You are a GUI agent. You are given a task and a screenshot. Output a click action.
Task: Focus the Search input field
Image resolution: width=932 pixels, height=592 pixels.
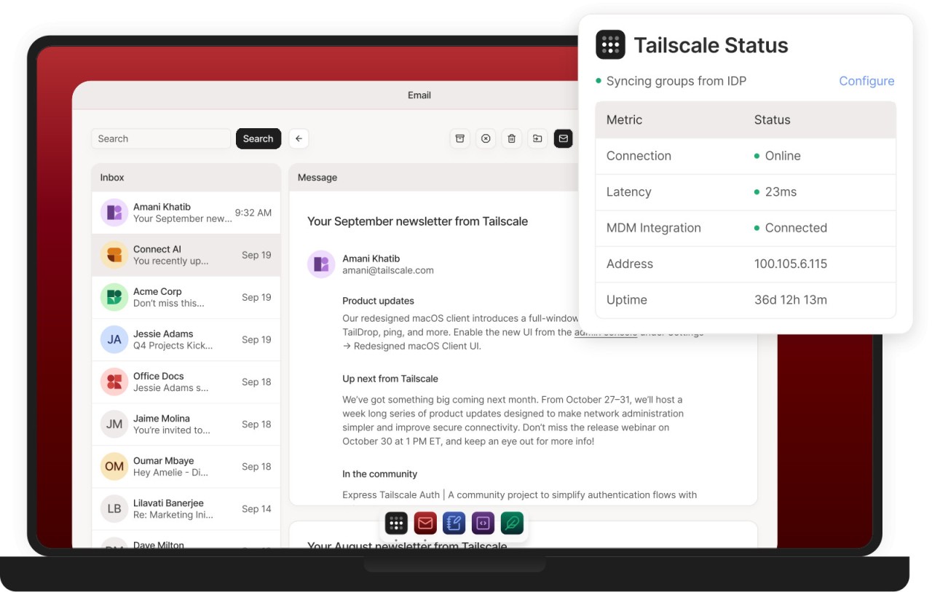click(161, 138)
